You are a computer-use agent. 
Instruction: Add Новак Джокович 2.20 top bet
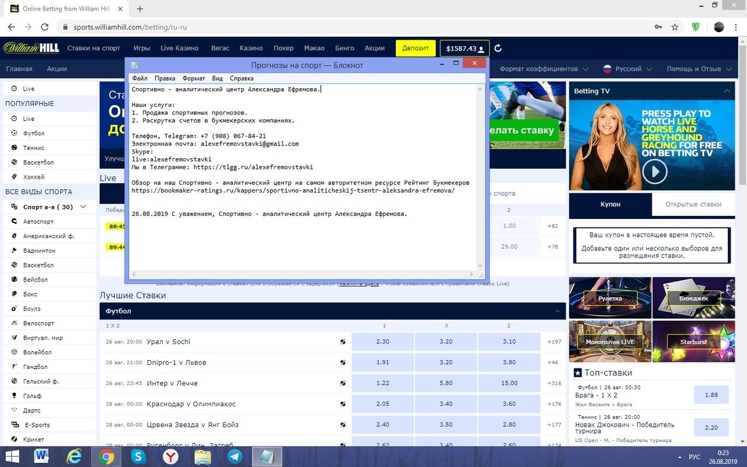(x=711, y=427)
